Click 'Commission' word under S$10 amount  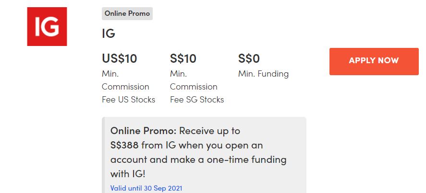click(194, 87)
